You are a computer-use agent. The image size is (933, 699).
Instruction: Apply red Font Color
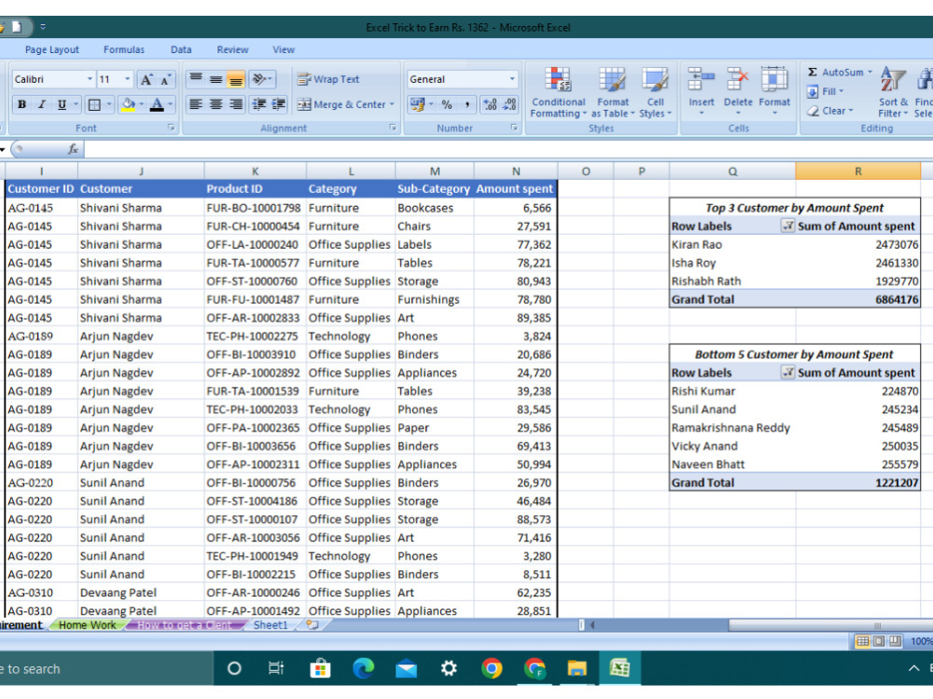tap(157, 104)
